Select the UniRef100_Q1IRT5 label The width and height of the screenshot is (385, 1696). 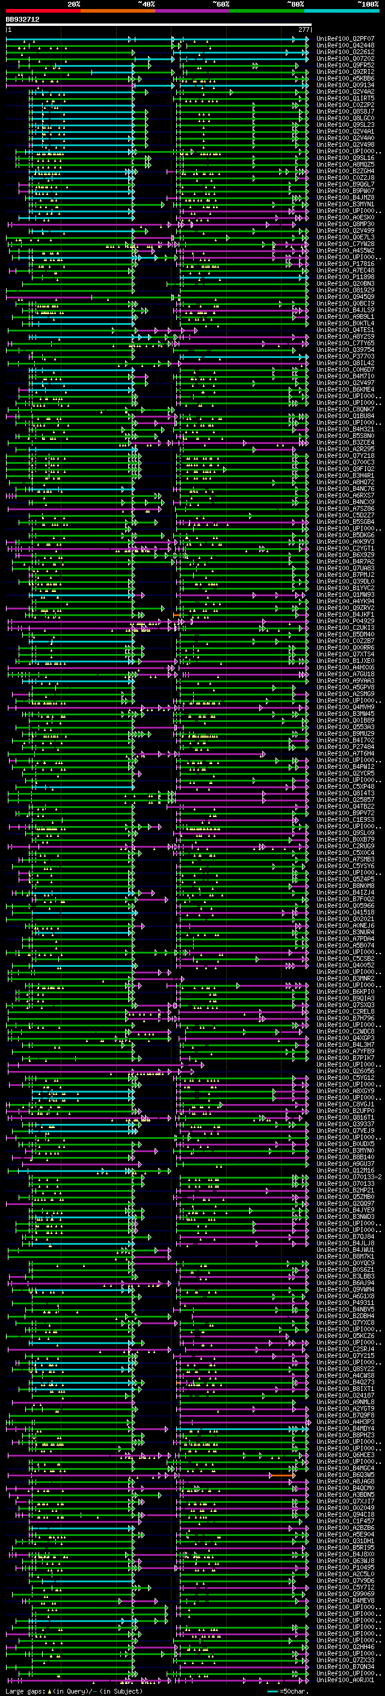[345, 98]
